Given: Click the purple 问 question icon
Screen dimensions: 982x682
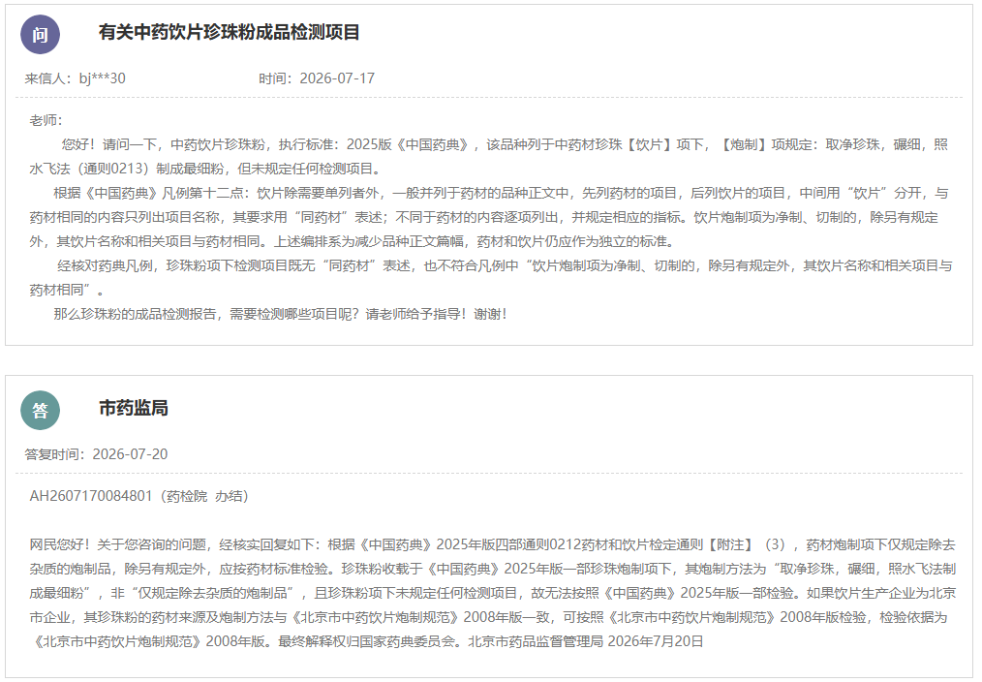Looking at the screenshot, I should [x=40, y=35].
